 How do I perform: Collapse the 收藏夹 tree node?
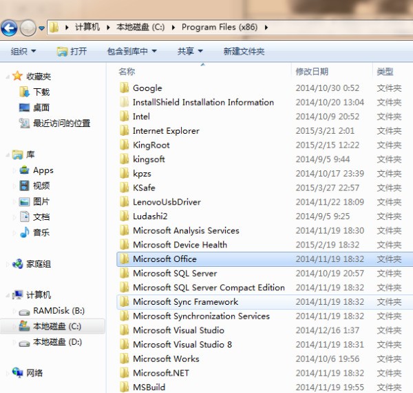click(8, 77)
